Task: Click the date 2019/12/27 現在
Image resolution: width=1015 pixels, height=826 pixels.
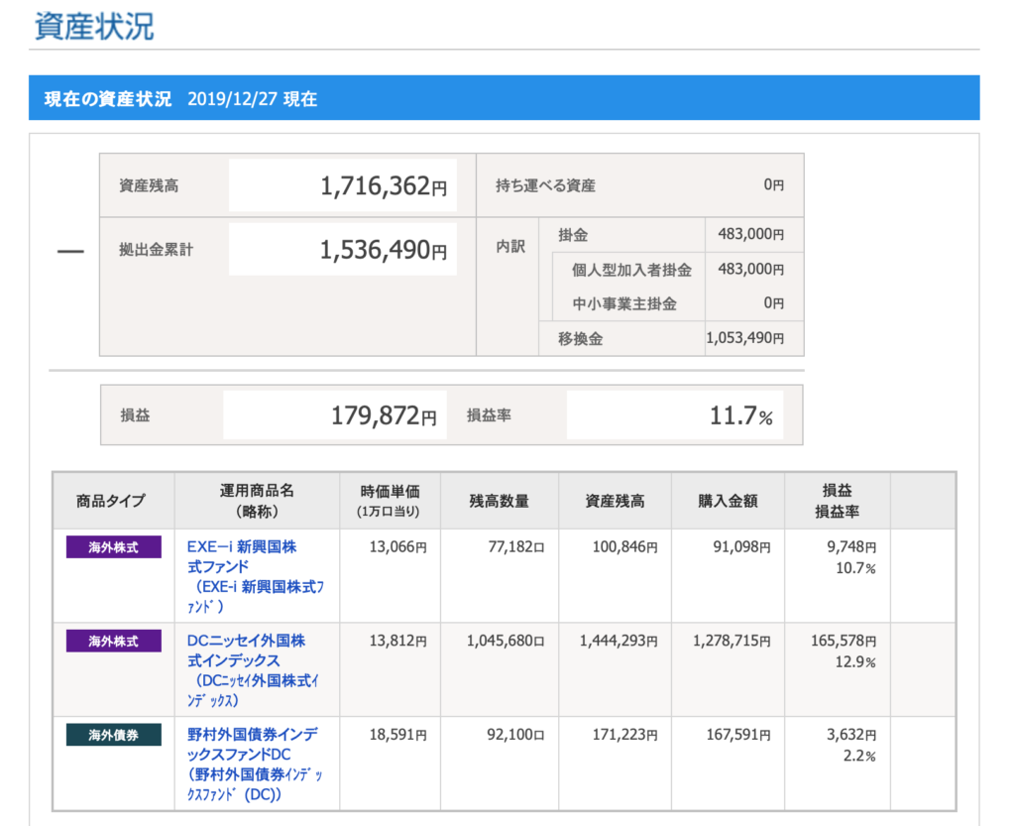Action: point(253,98)
